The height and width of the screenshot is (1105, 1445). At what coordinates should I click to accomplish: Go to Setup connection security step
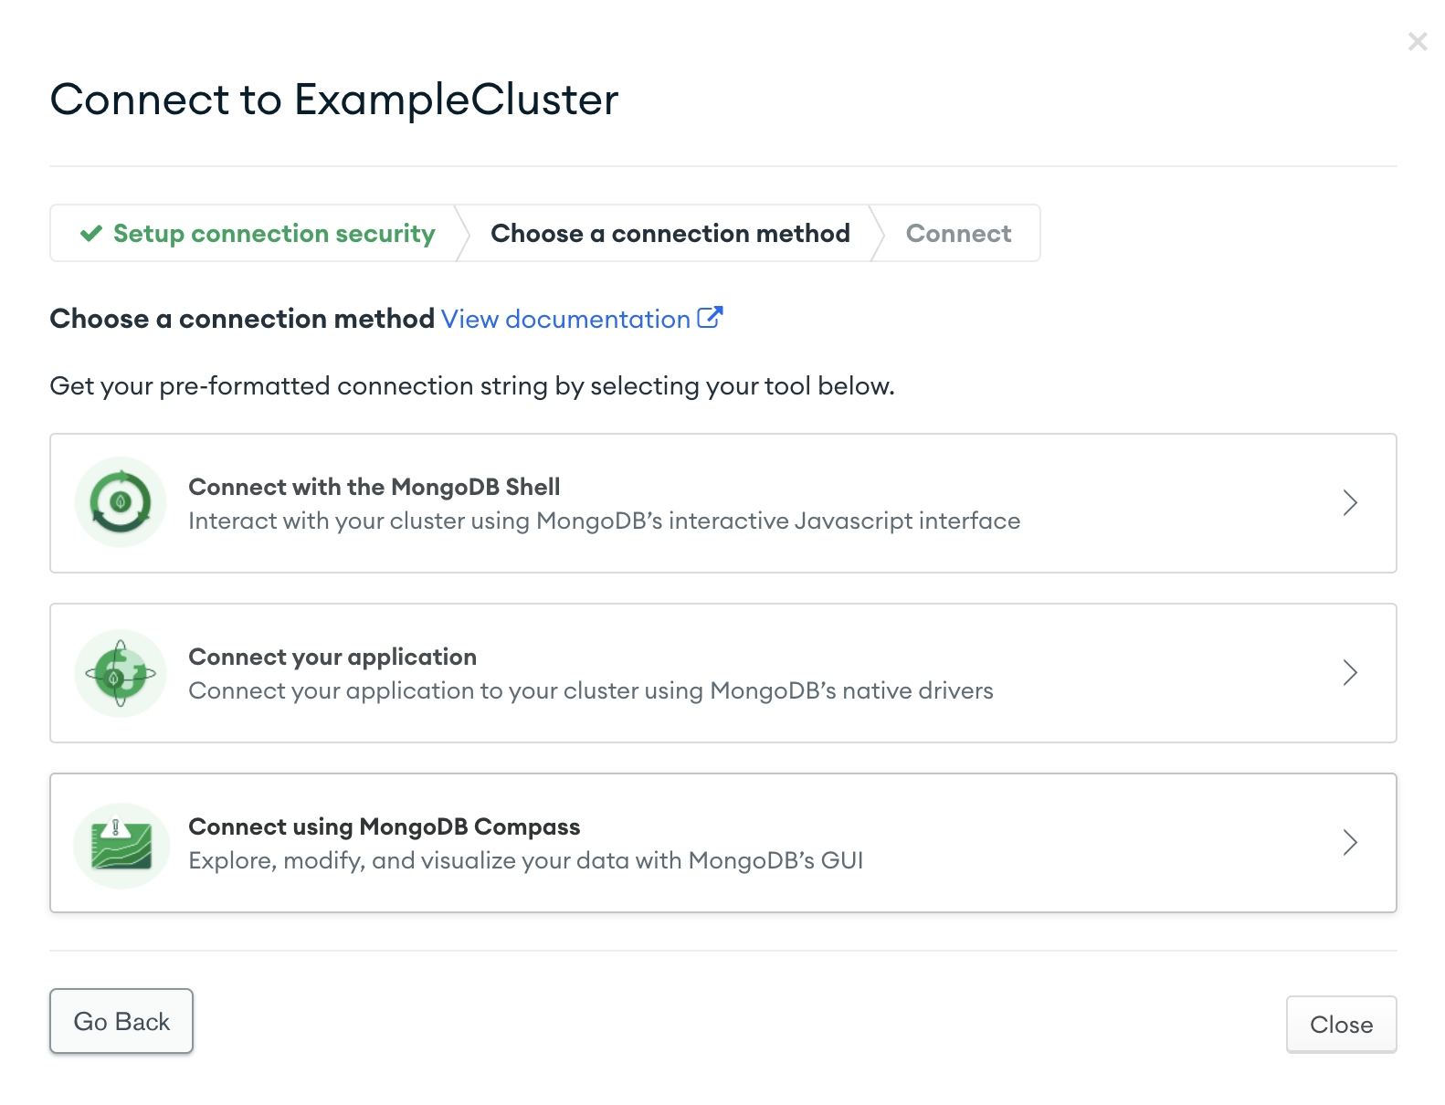click(x=274, y=234)
